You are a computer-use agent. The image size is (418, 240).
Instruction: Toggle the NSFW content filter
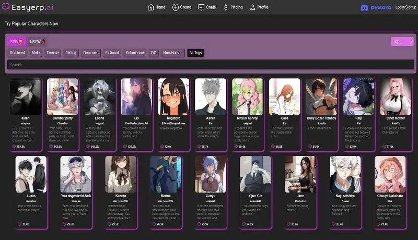pos(38,41)
